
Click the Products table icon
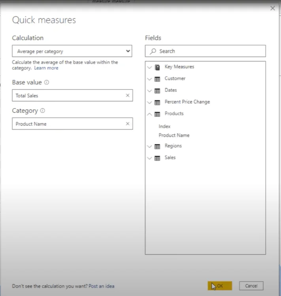pyautogui.click(x=157, y=114)
